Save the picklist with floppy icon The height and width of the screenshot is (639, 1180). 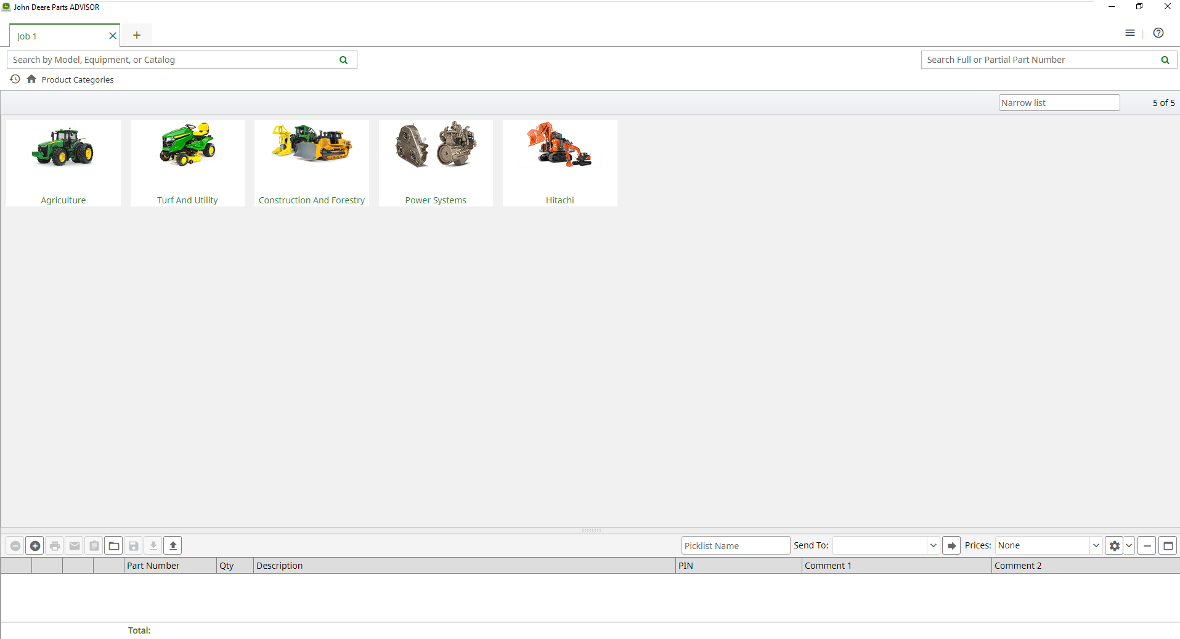click(134, 545)
